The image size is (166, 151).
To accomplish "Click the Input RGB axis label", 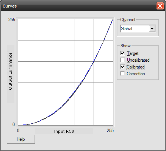I will coord(64,131).
